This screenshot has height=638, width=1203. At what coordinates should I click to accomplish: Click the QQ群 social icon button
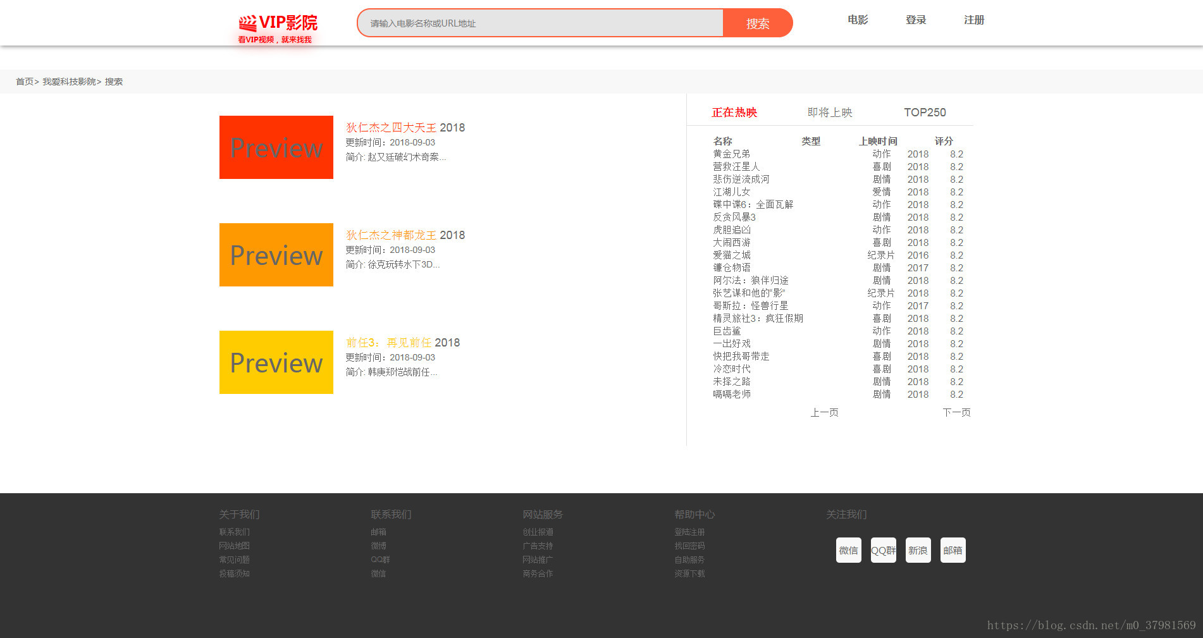pyautogui.click(x=884, y=550)
